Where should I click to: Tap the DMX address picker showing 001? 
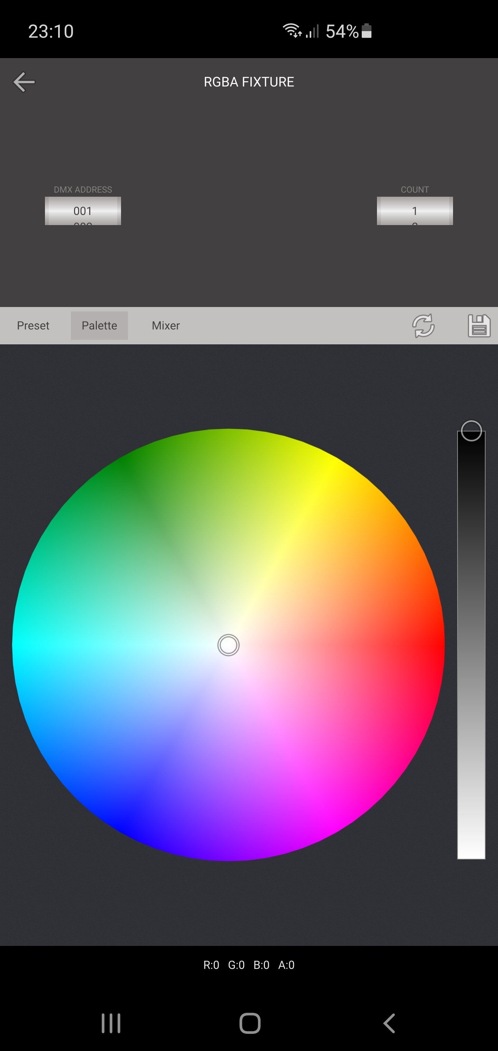tap(83, 211)
